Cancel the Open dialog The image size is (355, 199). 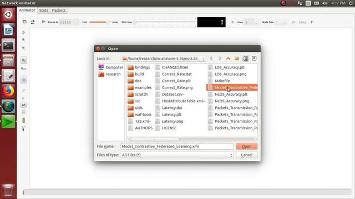click(x=246, y=155)
